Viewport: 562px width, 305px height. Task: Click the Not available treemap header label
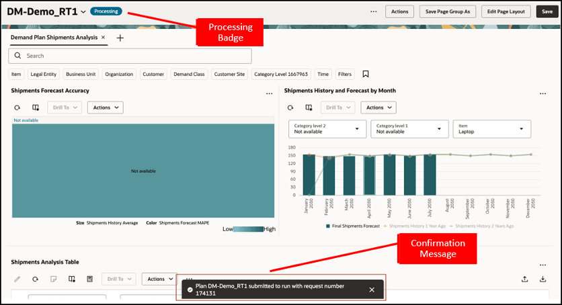click(26, 120)
